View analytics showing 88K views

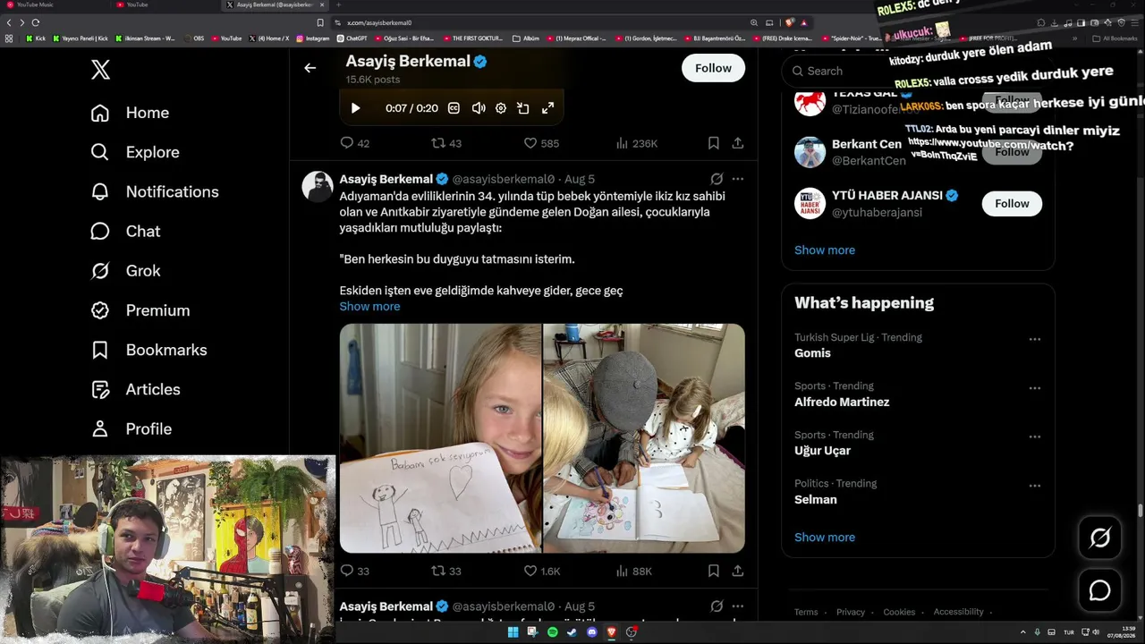[634, 571]
